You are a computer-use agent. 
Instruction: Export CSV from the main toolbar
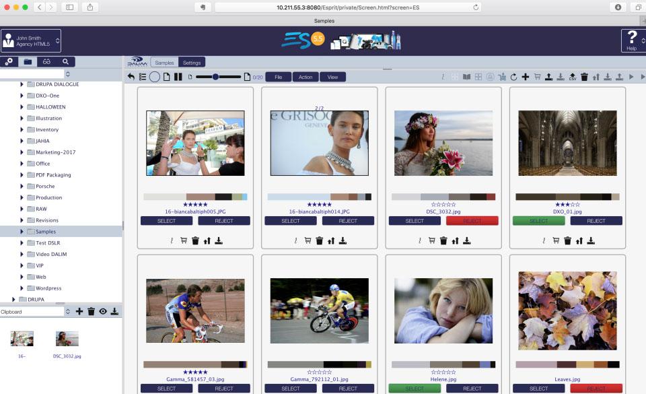[572, 77]
